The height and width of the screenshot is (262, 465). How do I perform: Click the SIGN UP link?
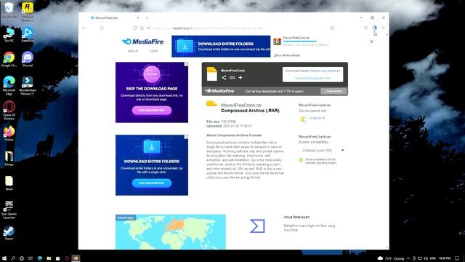[133, 51]
